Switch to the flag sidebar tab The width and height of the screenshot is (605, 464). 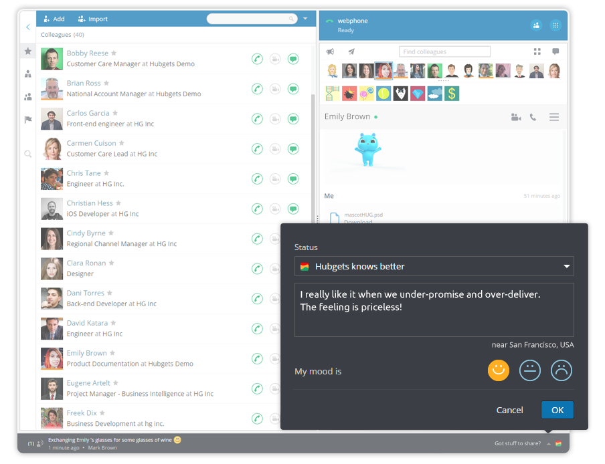point(28,120)
